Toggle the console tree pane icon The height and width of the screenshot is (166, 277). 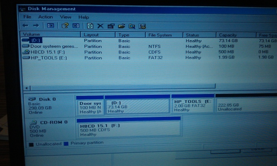point(50,26)
